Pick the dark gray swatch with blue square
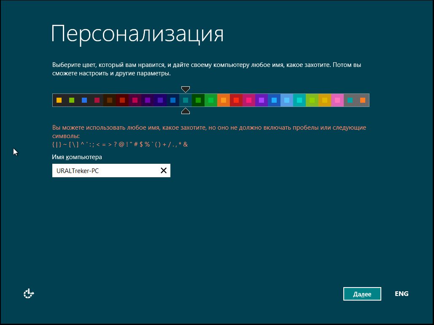The height and width of the screenshot is (325, 434). click(x=84, y=100)
